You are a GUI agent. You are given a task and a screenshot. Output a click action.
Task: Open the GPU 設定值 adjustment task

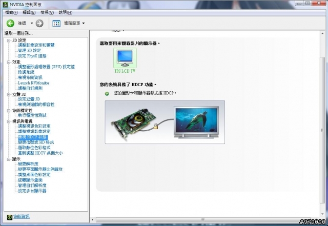(46, 67)
